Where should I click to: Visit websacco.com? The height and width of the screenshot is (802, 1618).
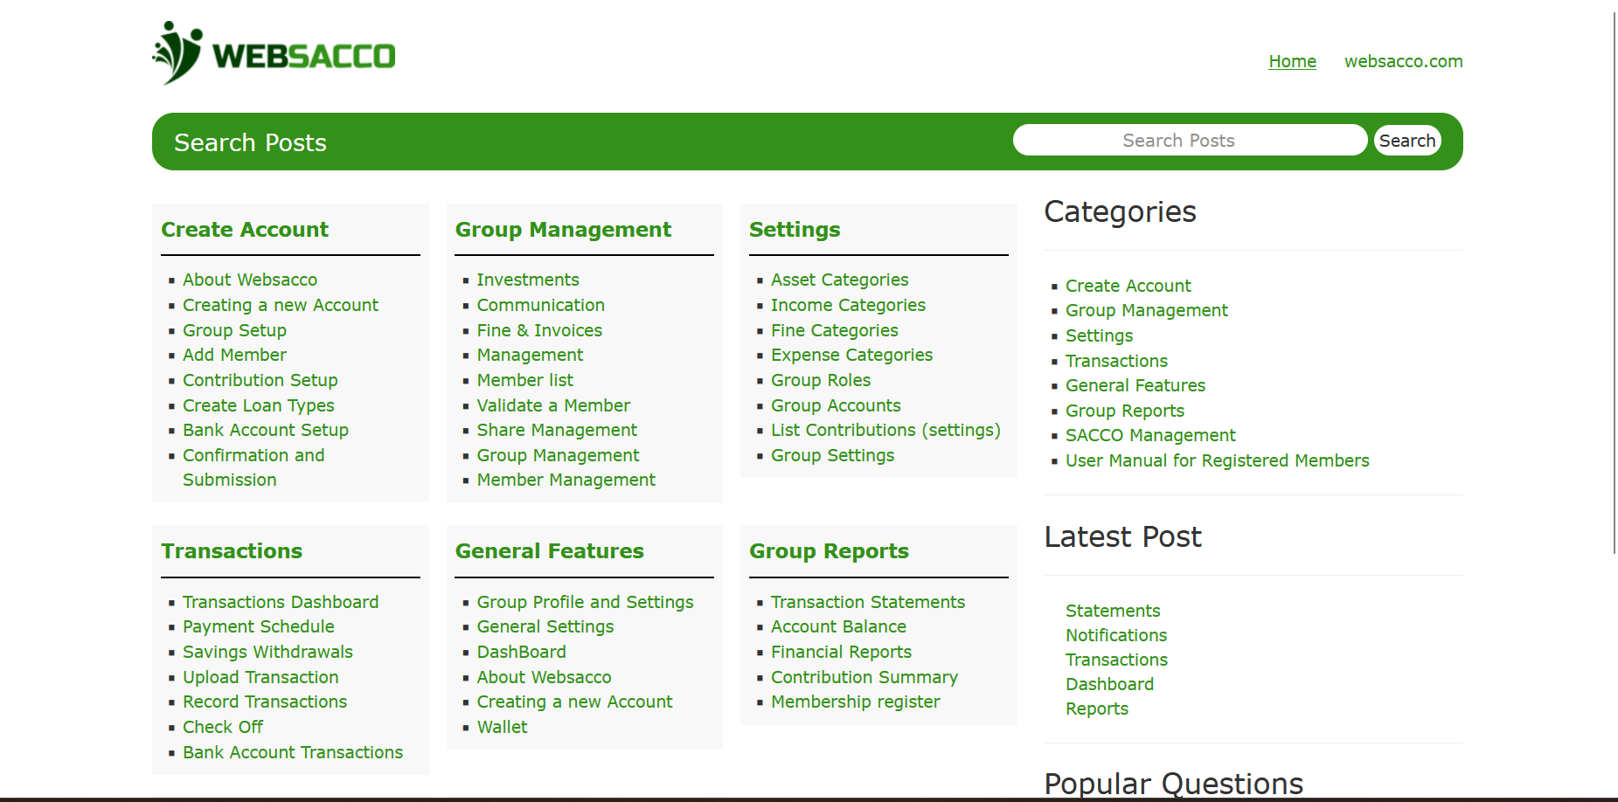point(1402,61)
